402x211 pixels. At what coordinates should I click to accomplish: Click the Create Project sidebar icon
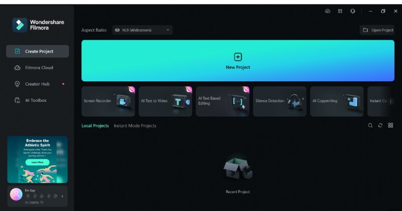17,51
